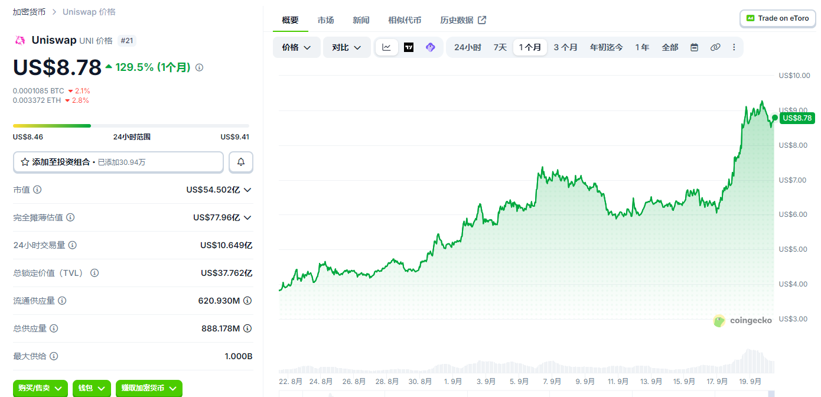Click the info icon next to 24小时交易量

point(73,245)
